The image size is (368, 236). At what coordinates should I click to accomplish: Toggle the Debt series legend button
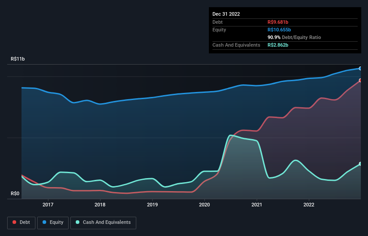click(21, 223)
